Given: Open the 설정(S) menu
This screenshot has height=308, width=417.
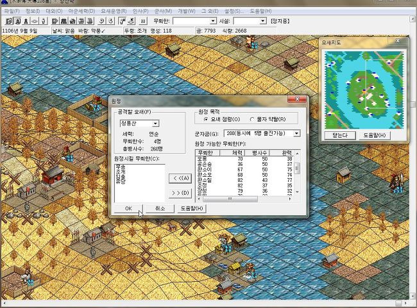Looking at the screenshot, I should (x=234, y=11).
